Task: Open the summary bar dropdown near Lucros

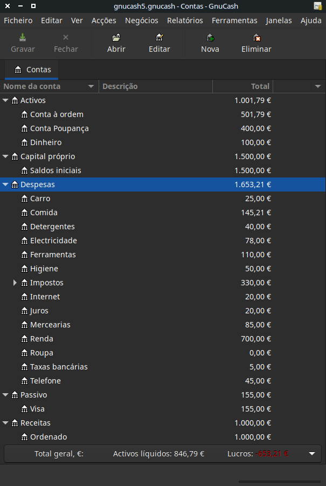Action: [311, 454]
